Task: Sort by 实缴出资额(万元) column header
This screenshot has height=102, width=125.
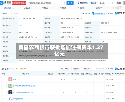Action: [87, 74]
